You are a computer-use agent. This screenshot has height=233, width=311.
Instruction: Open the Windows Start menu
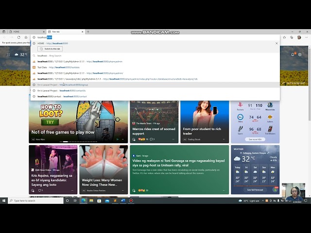coord(4,200)
